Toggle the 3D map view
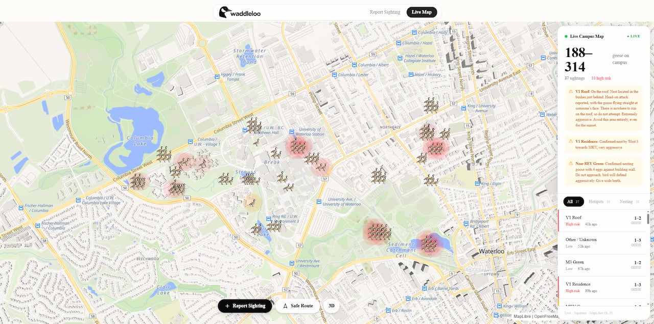The width and height of the screenshot is (654, 324). 331,306
